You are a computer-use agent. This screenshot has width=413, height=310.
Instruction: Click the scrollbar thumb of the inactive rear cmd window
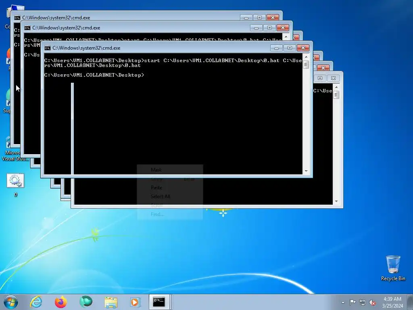[336, 95]
